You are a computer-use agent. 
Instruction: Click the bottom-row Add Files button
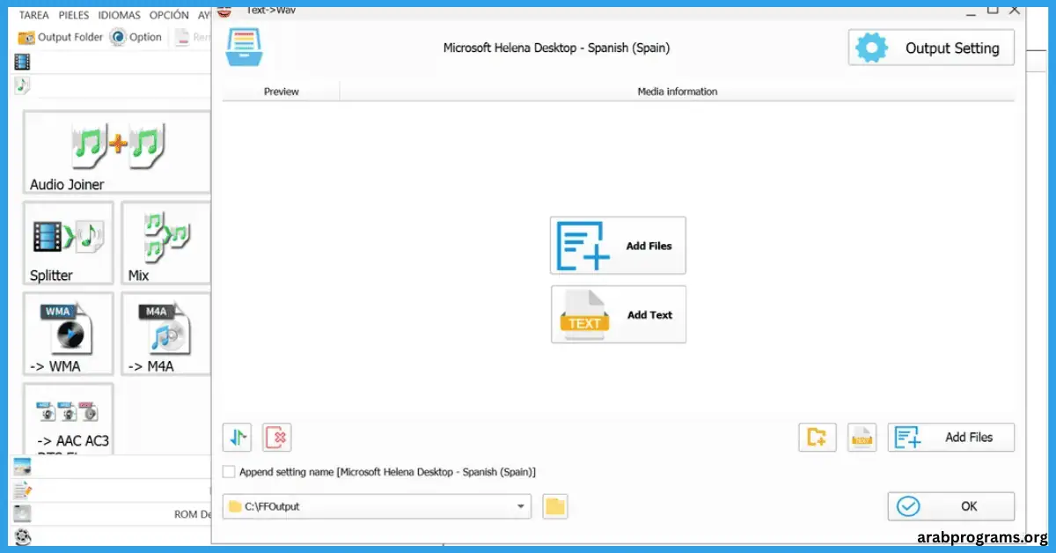(950, 437)
